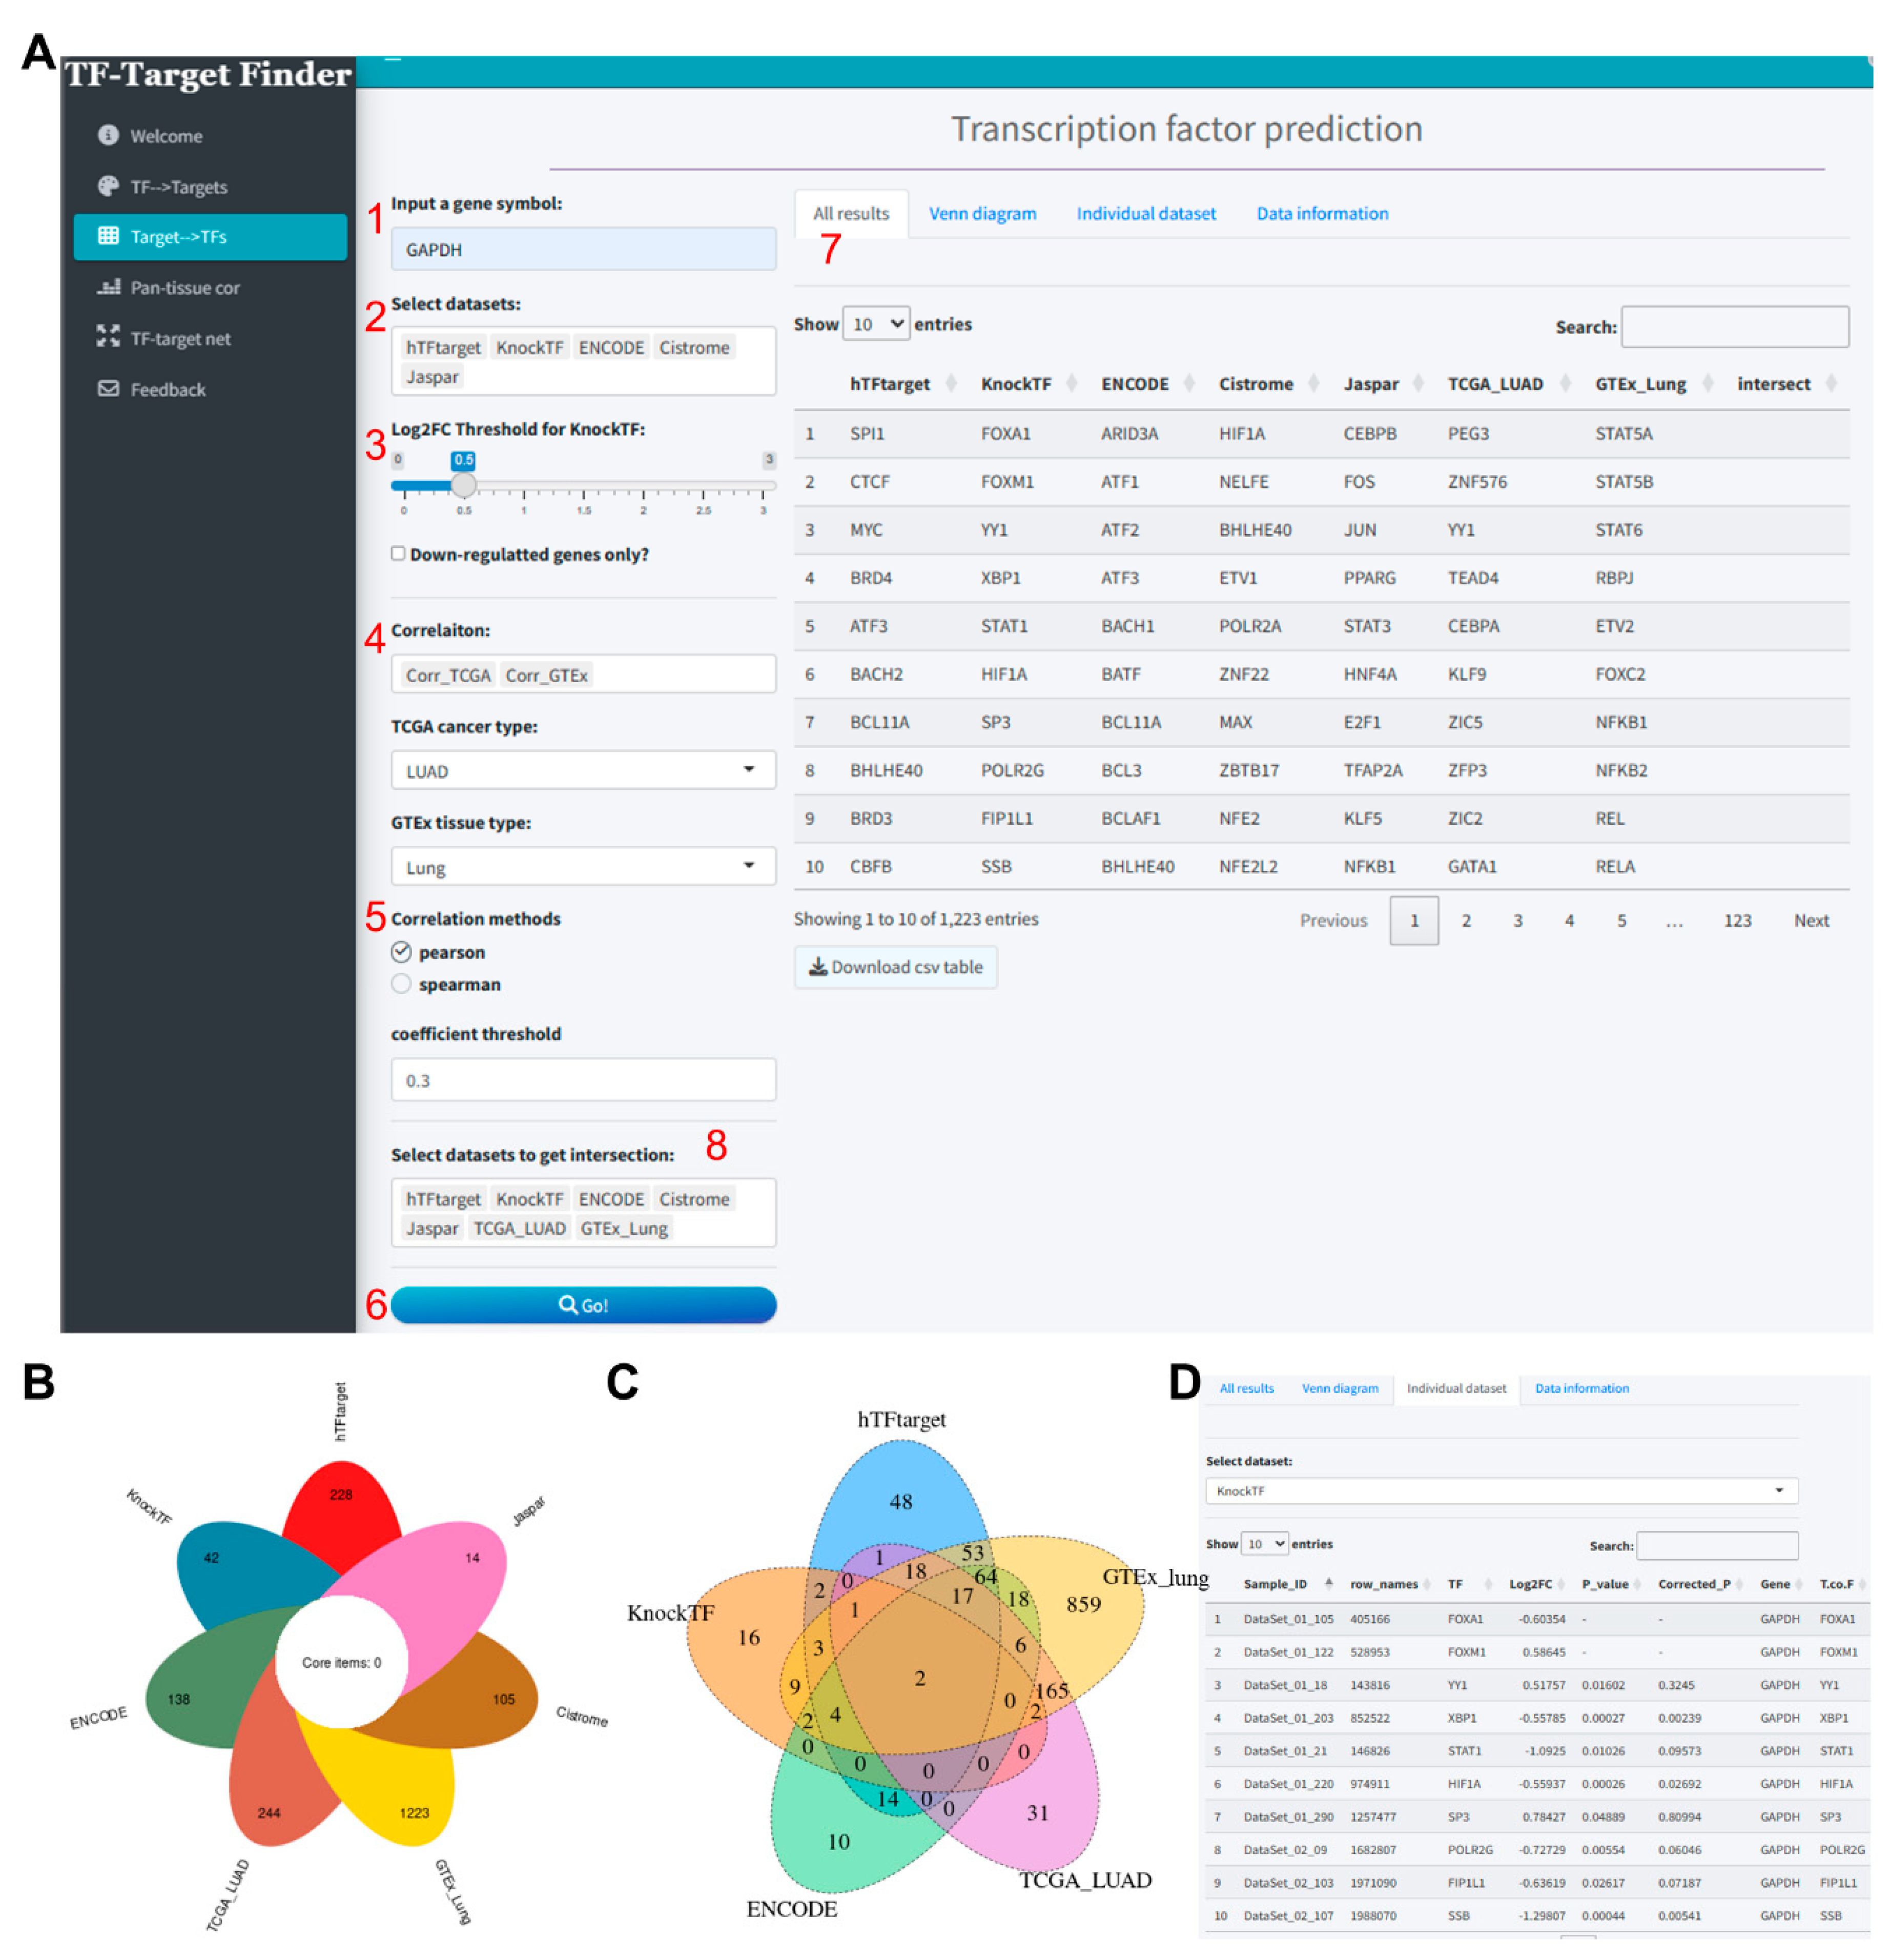This screenshot has width=1890, height=1960.
Task: Click the TF-->Targets palette icon
Action: (108, 186)
